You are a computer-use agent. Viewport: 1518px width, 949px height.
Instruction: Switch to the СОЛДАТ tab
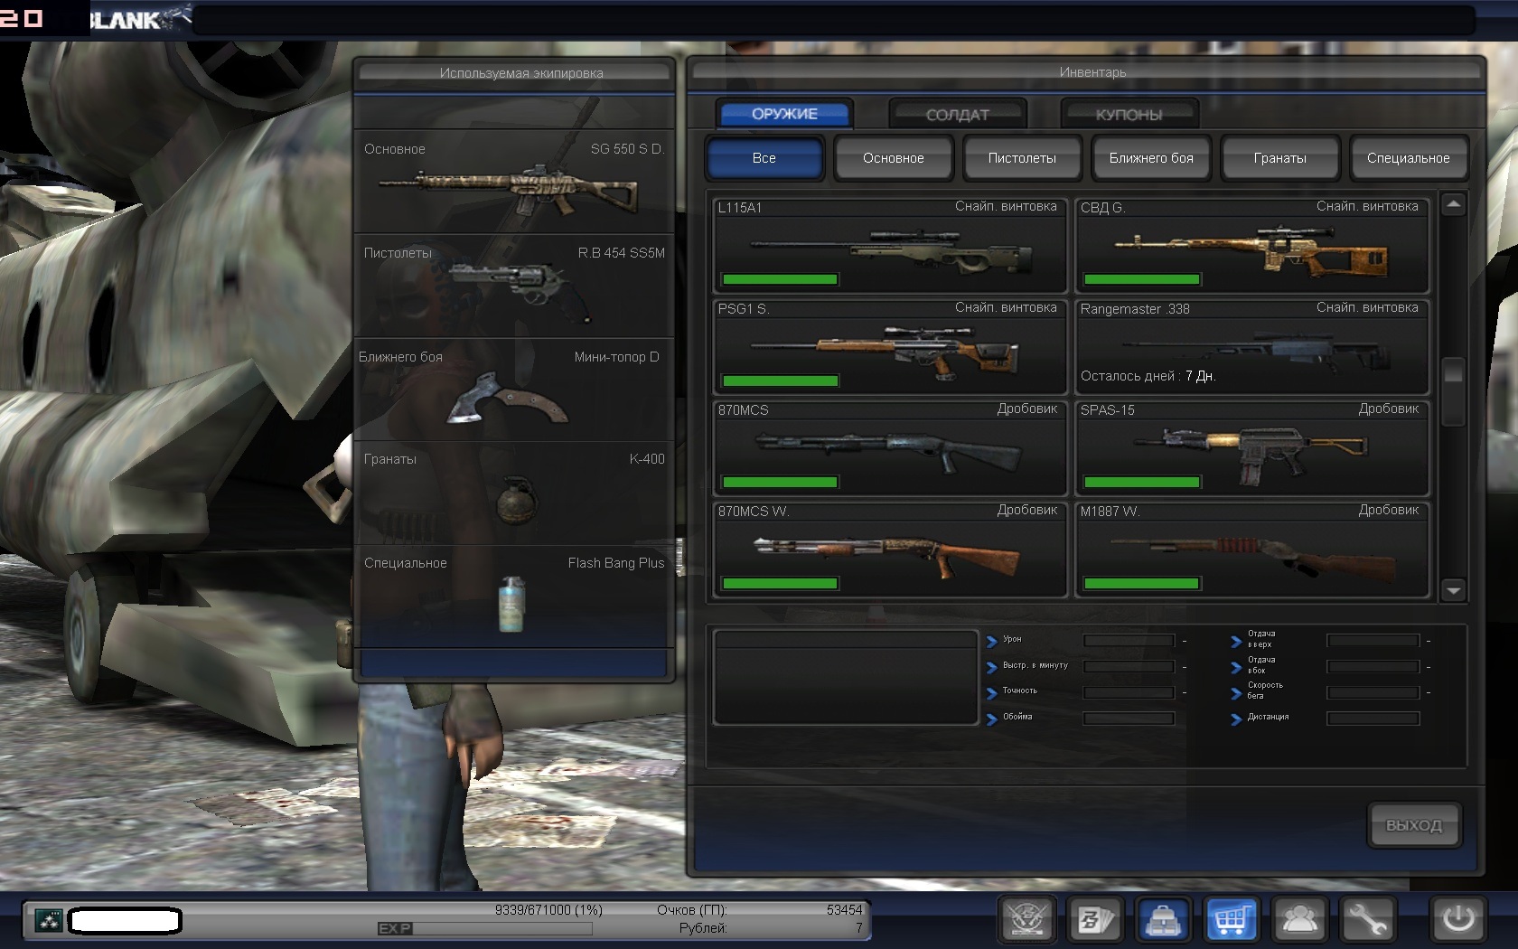point(957,115)
